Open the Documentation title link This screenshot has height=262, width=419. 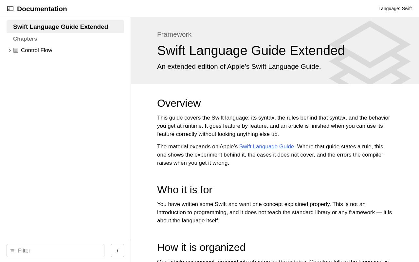[42, 9]
